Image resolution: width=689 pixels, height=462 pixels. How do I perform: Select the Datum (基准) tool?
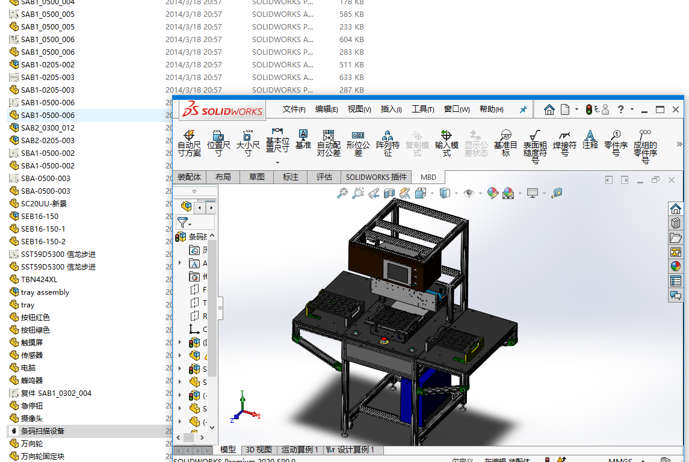point(303,140)
